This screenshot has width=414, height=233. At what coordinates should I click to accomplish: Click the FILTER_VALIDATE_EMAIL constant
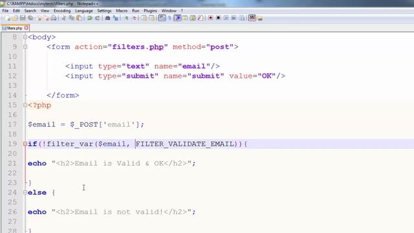coord(185,144)
